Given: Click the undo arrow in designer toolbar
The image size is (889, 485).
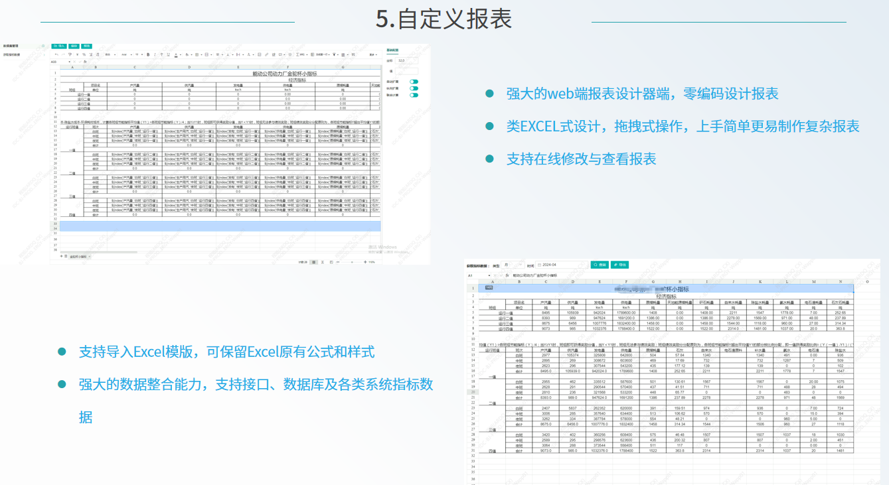Looking at the screenshot, I should 56,54.
